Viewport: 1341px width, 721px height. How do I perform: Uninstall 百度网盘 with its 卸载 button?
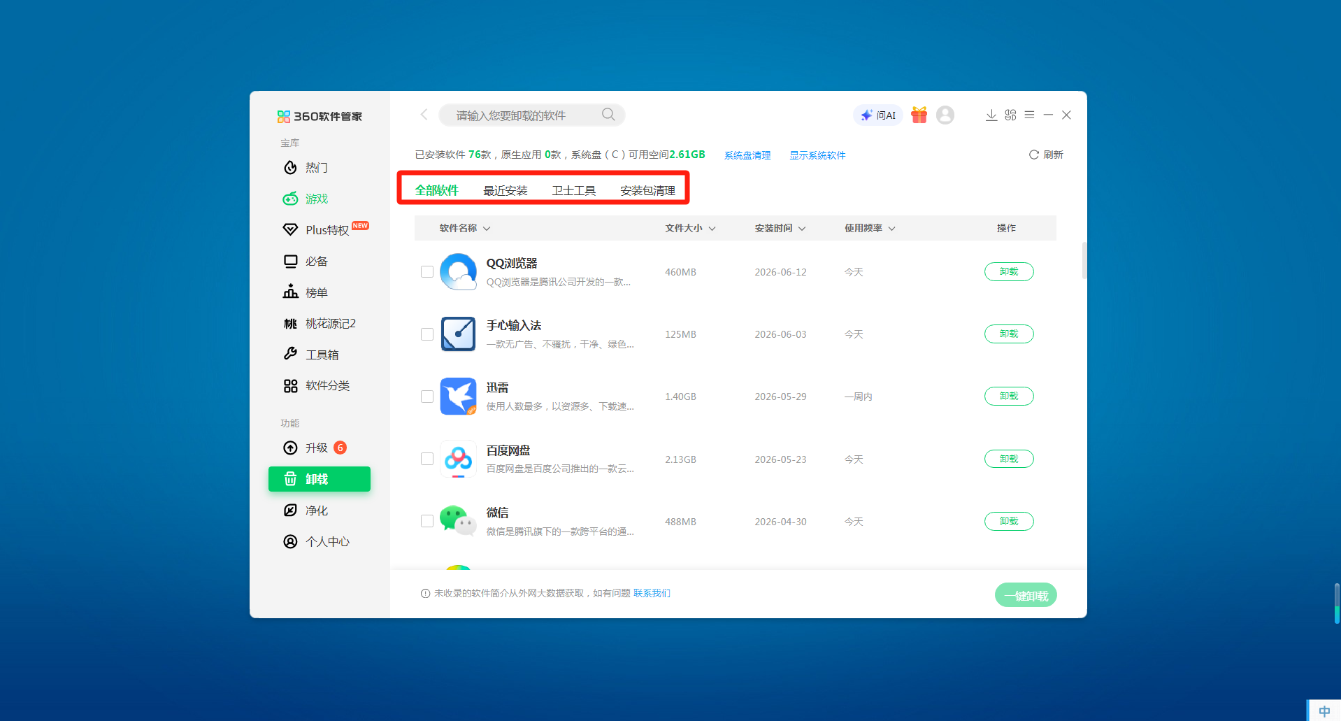tap(1009, 459)
